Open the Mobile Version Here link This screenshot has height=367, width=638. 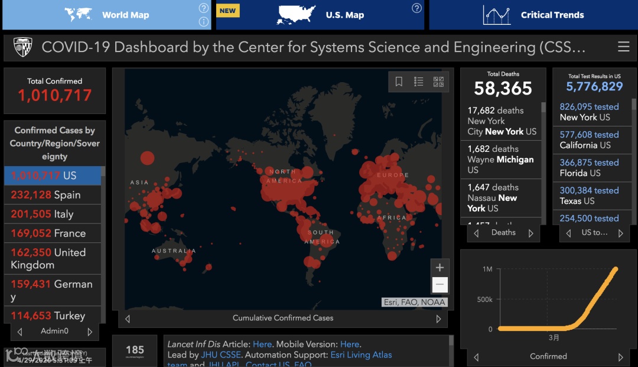pos(350,344)
